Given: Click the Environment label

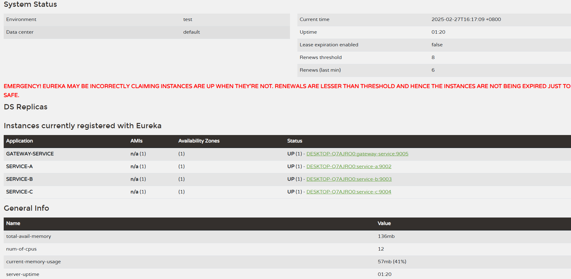Looking at the screenshot, I should point(21,19).
